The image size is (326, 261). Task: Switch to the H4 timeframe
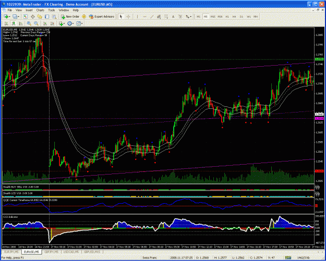[x=234, y=17]
